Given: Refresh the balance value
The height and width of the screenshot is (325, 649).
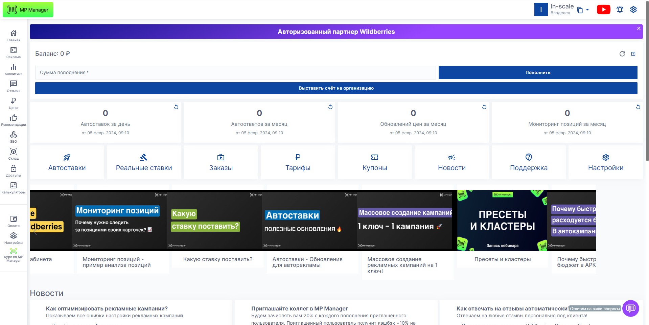Looking at the screenshot, I should pyautogui.click(x=622, y=54).
